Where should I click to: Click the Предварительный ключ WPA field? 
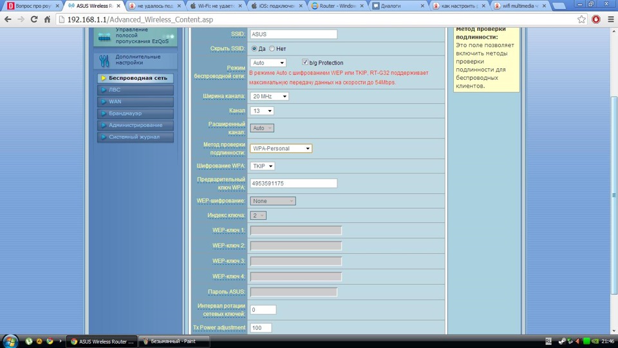[x=294, y=184]
